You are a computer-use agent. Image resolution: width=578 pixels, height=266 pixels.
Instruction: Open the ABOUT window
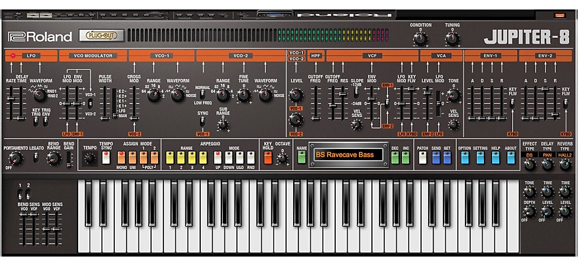[x=511, y=157]
